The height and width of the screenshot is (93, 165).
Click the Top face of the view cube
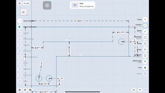(x=23, y=12)
